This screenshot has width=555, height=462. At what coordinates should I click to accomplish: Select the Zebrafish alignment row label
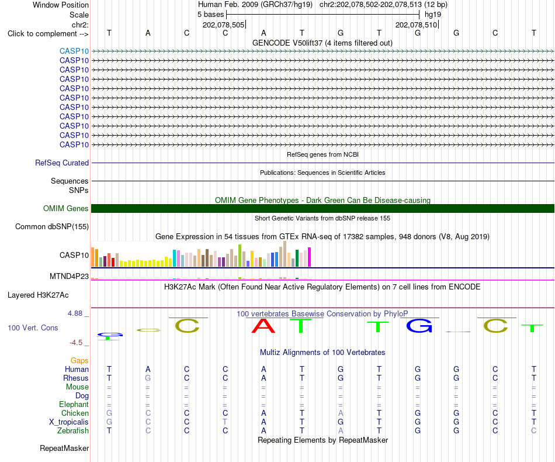pyautogui.click(x=73, y=431)
